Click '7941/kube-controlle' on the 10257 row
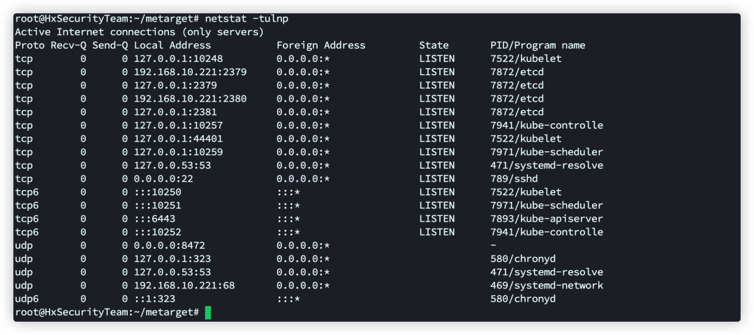Image resolution: width=754 pixels, height=335 pixels. [x=547, y=125]
